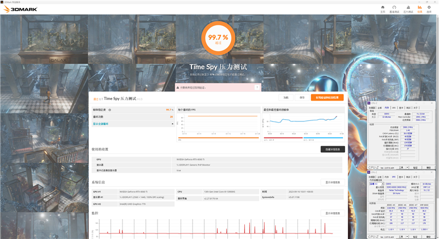Click the blue best-loop legend bar
The image size is (439, 239).
click(x=323, y=137)
